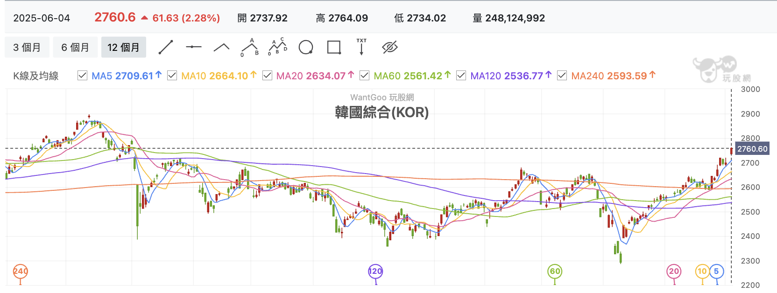Select the TXT text annotation tool

[361, 47]
